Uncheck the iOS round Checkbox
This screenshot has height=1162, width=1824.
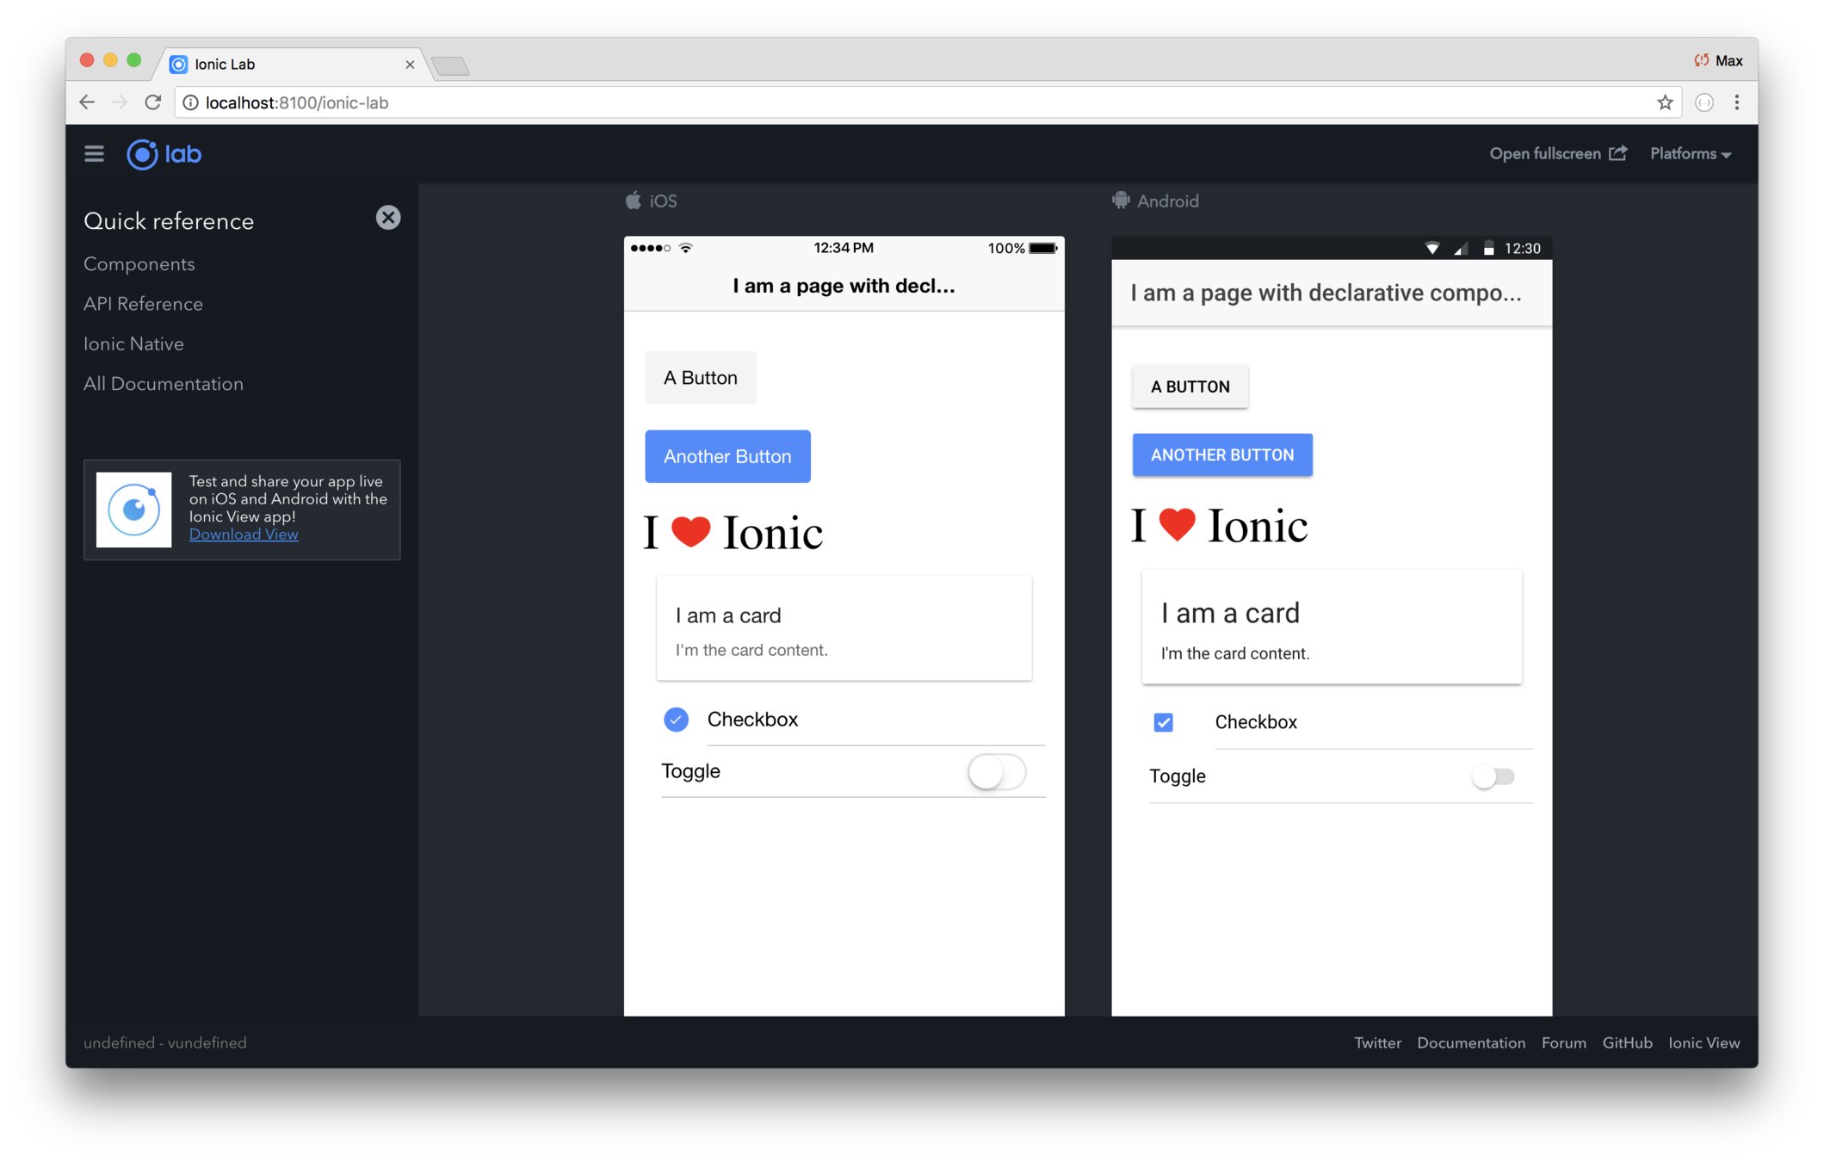pos(677,720)
